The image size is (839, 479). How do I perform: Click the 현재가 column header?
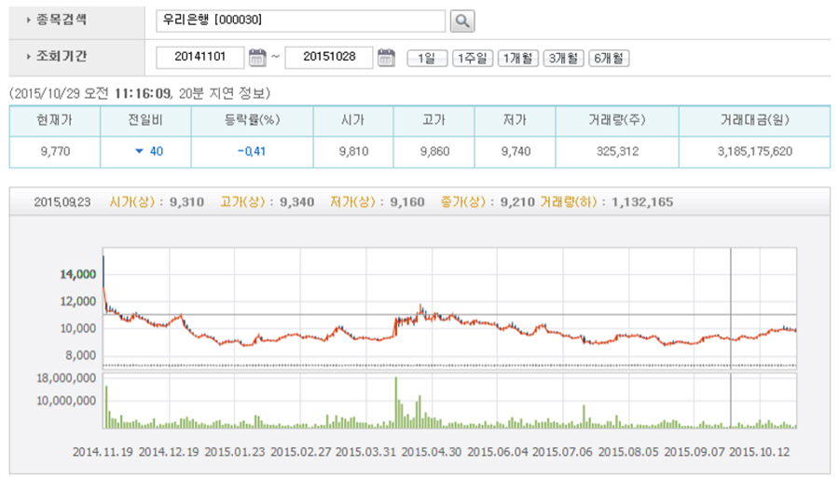point(55,121)
